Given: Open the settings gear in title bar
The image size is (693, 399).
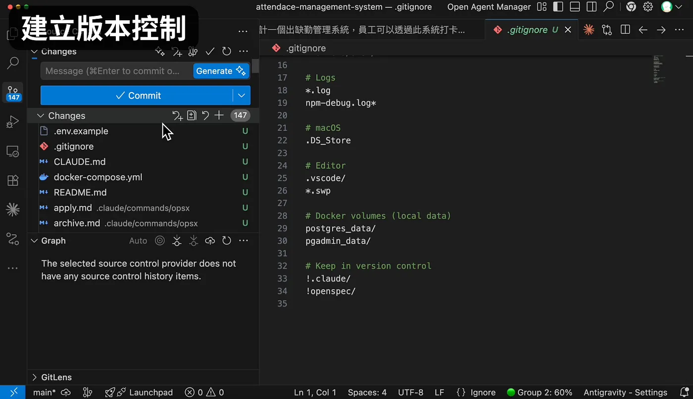Looking at the screenshot, I should [x=648, y=7].
